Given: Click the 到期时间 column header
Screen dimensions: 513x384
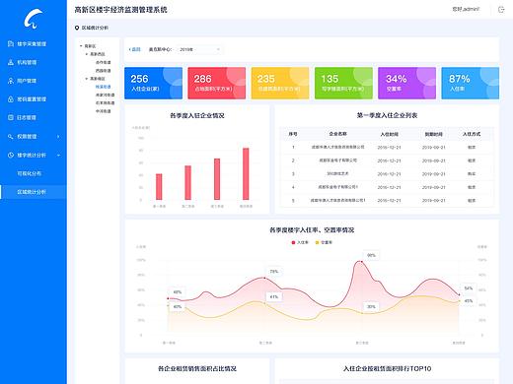Looking at the screenshot, I should [x=434, y=134].
